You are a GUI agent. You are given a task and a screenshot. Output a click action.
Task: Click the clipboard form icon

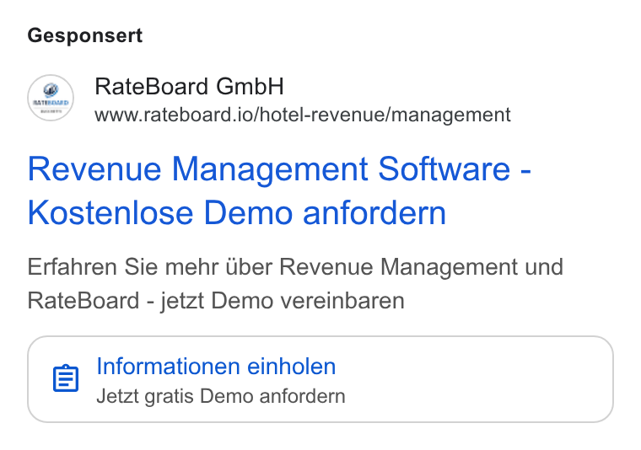(x=66, y=378)
